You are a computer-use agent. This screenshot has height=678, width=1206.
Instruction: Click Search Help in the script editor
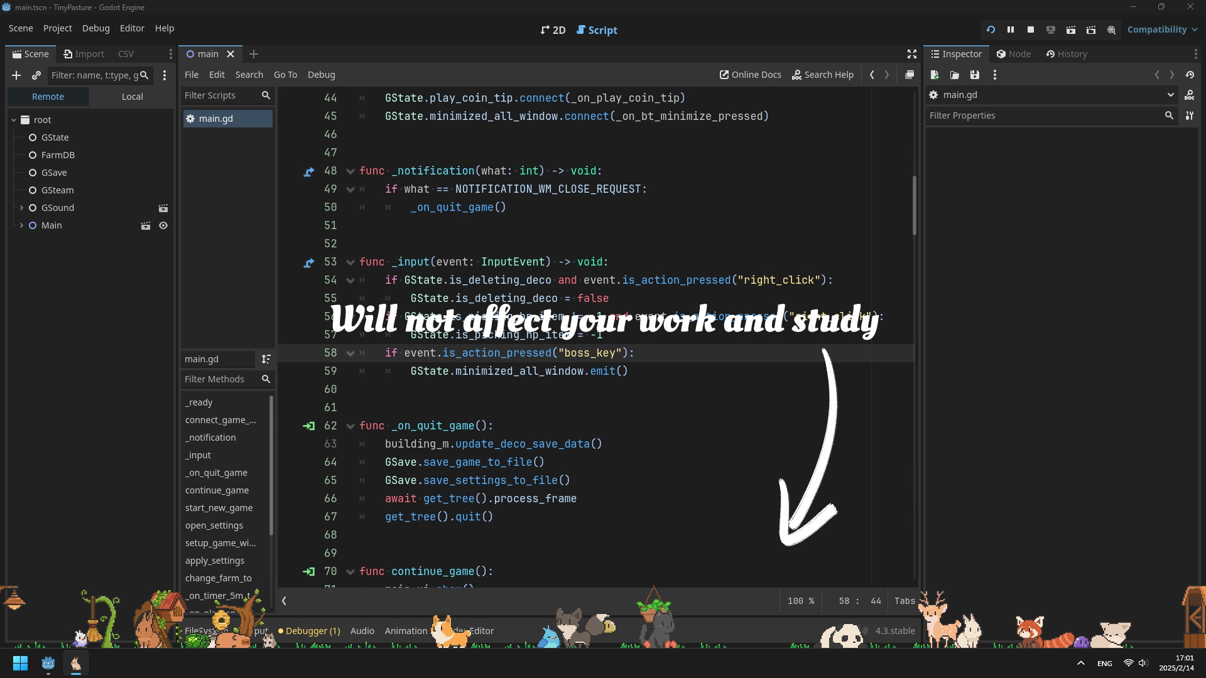pyautogui.click(x=823, y=75)
